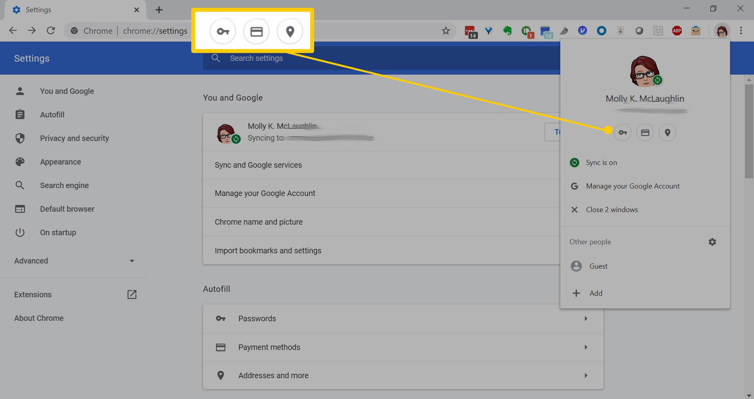Open the Evernote elephant extension
Image resolution: width=754 pixels, height=399 pixels.
pos(507,31)
